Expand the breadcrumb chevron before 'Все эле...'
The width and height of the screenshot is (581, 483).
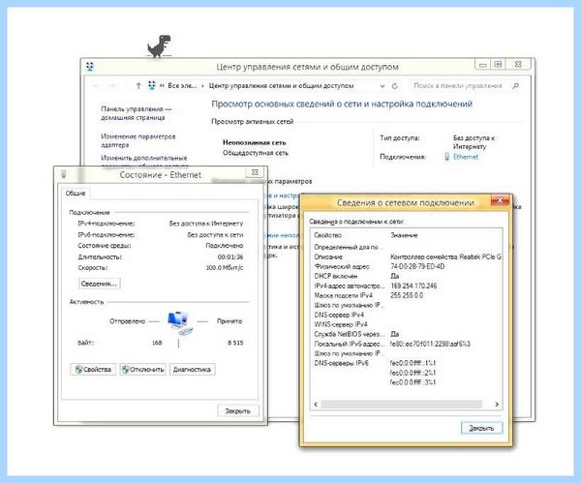[162, 86]
